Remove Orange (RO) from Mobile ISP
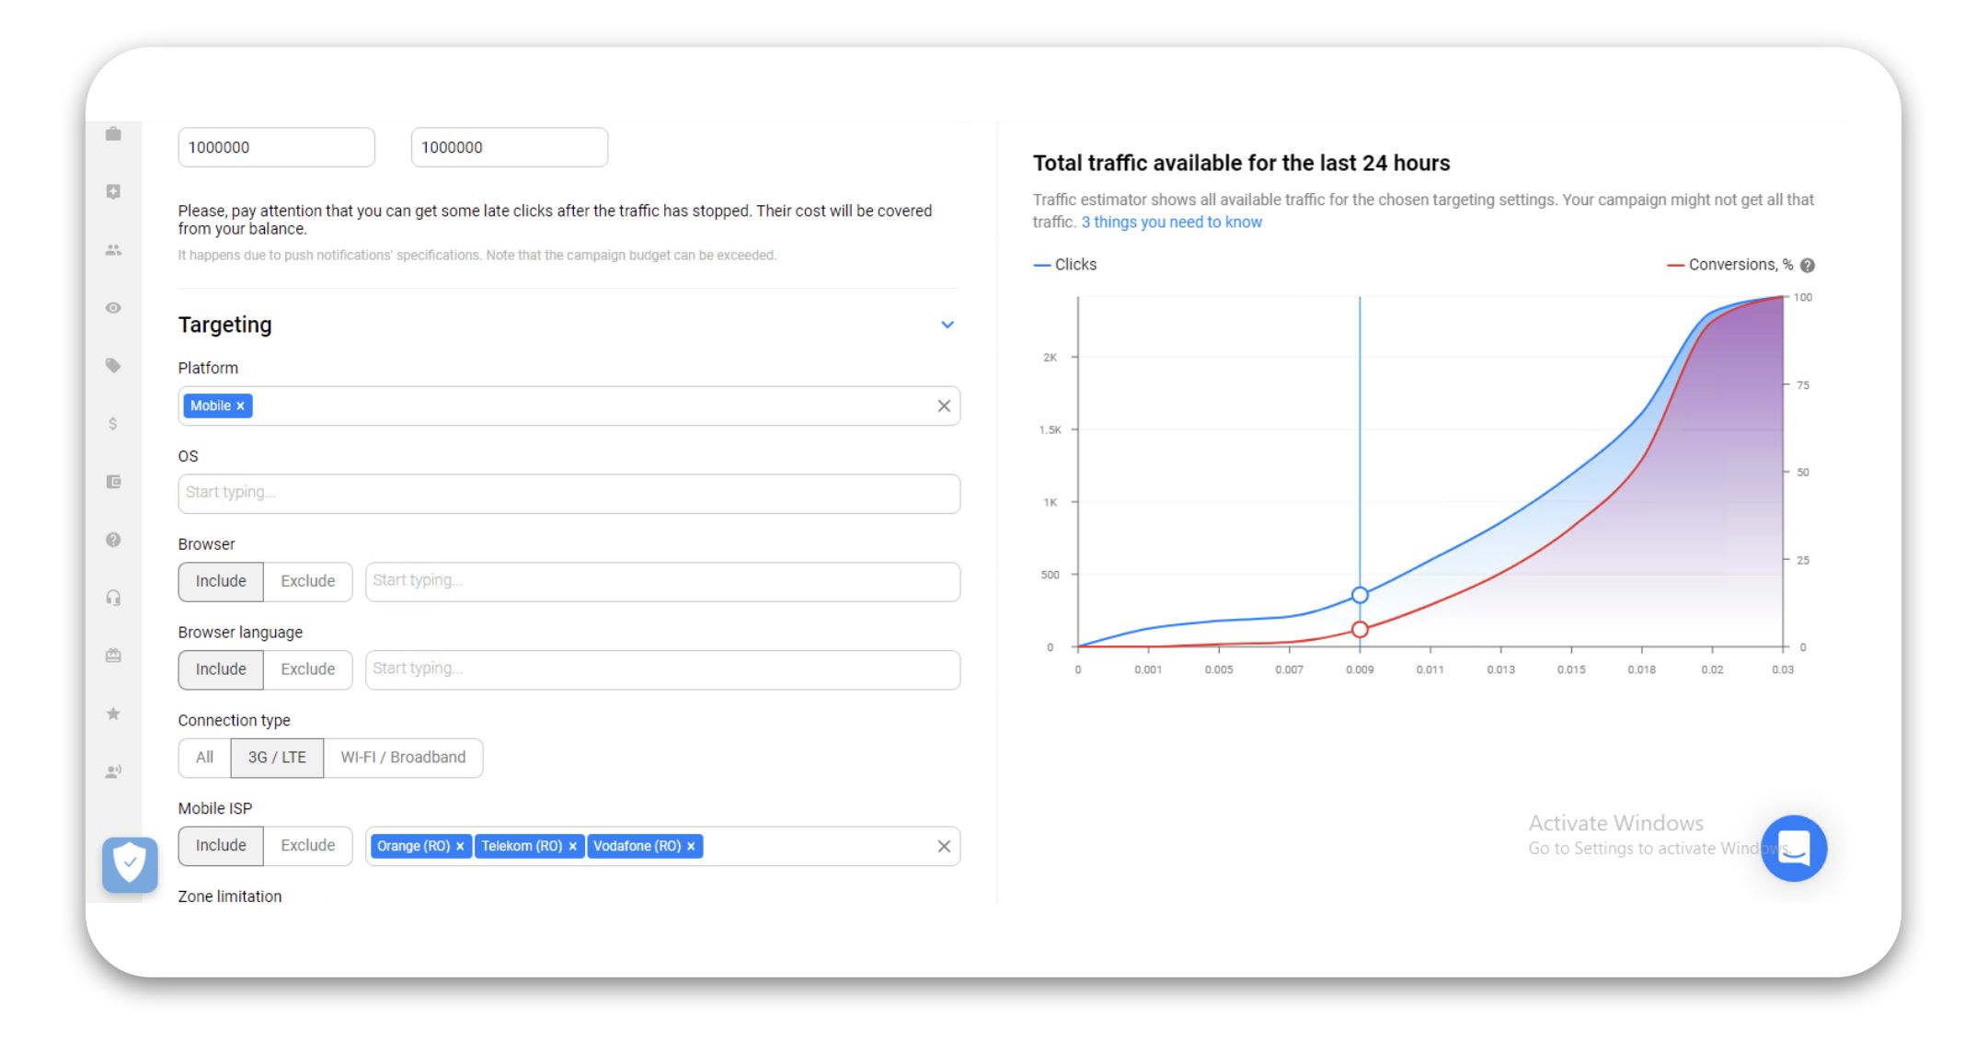This screenshot has height=1039, width=1987. pyautogui.click(x=457, y=846)
